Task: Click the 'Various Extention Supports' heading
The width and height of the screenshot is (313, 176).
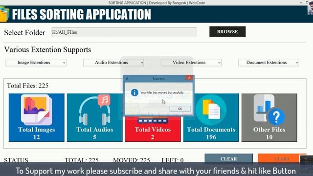Action: [47, 49]
